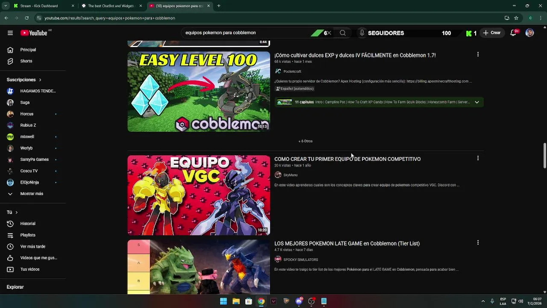Open the dulces EXP Cobblemon video title
Image resolution: width=547 pixels, height=308 pixels.
(x=355, y=55)
